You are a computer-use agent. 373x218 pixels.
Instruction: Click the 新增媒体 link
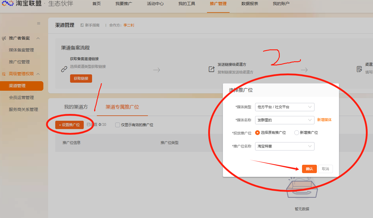pos(324,120)
